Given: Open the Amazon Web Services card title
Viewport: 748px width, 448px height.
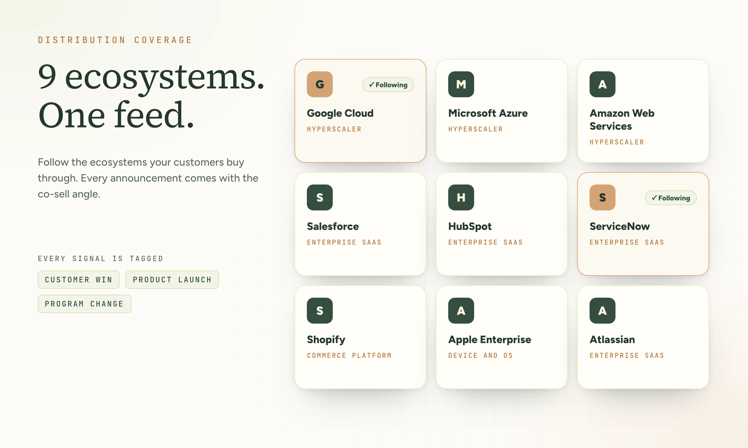Looking at the screenshot, I should coord(622,120).
